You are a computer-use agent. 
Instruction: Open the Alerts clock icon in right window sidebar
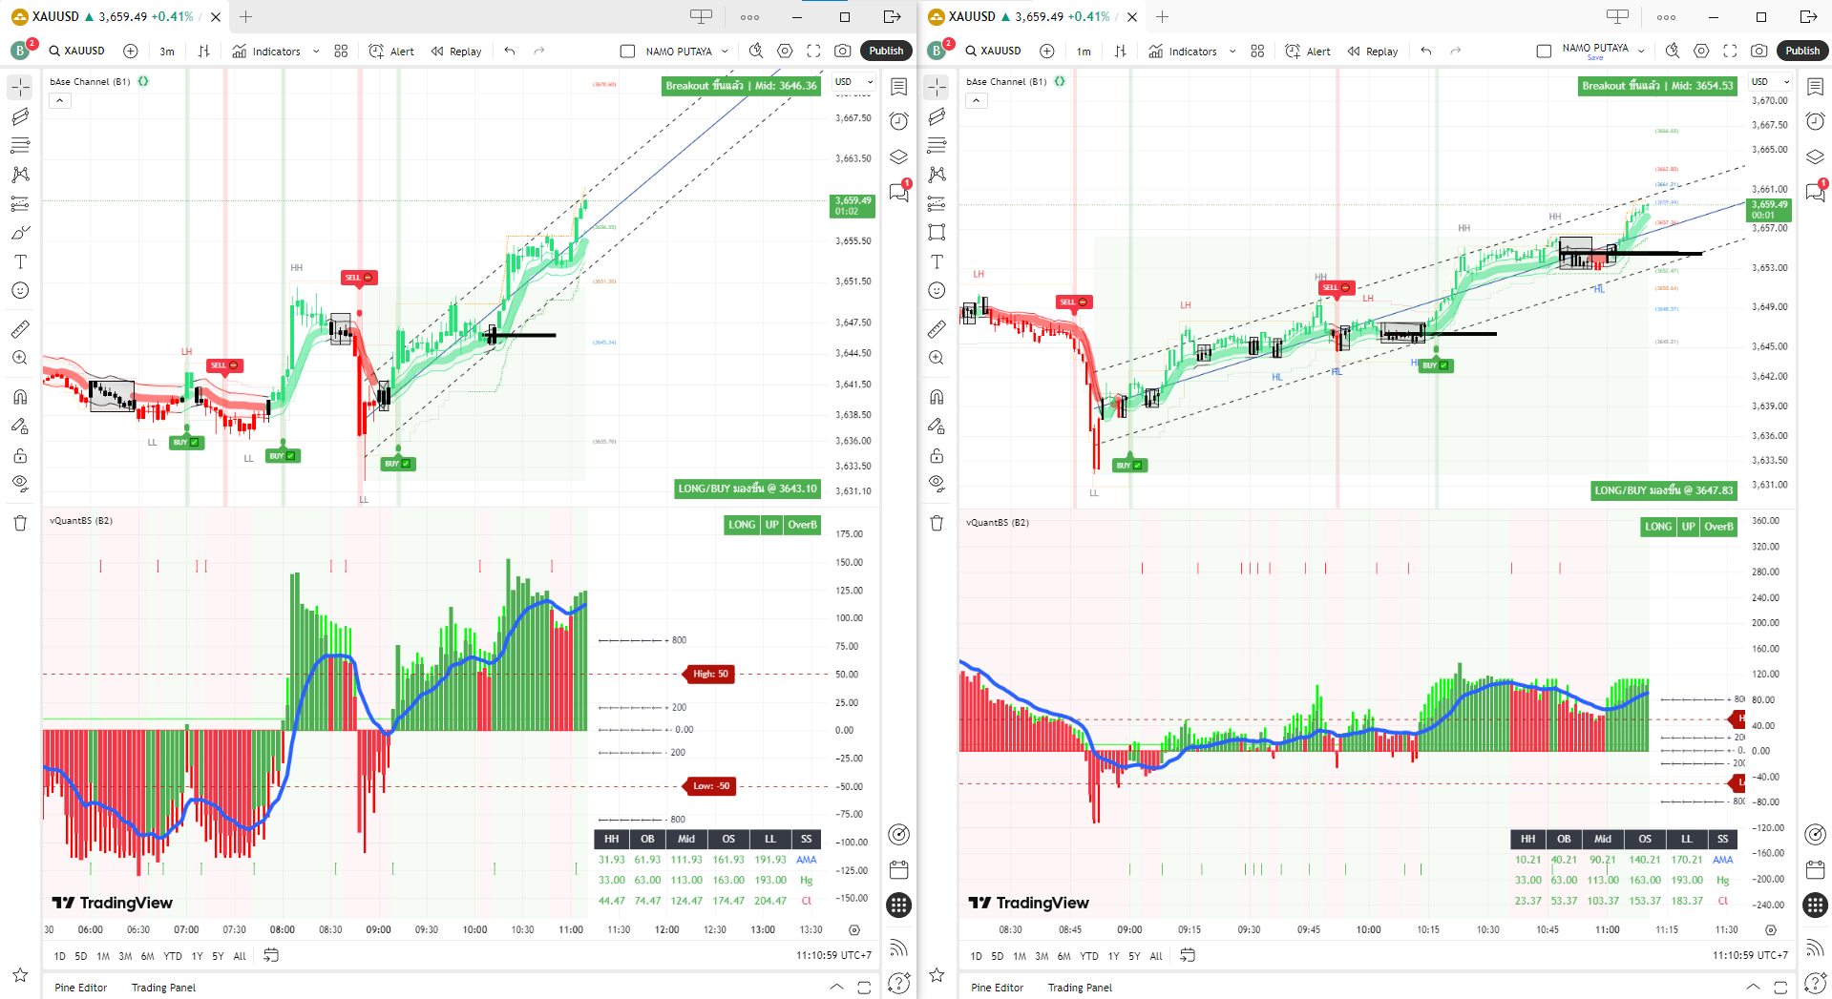click(x=1815, y=121)
